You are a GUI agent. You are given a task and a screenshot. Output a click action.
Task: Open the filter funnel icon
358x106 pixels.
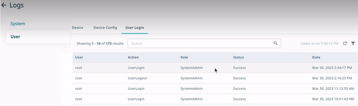point(353,43)
